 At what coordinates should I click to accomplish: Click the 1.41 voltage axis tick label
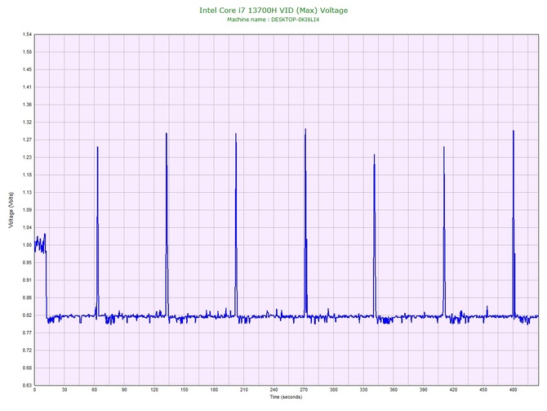tap(27, 87)
